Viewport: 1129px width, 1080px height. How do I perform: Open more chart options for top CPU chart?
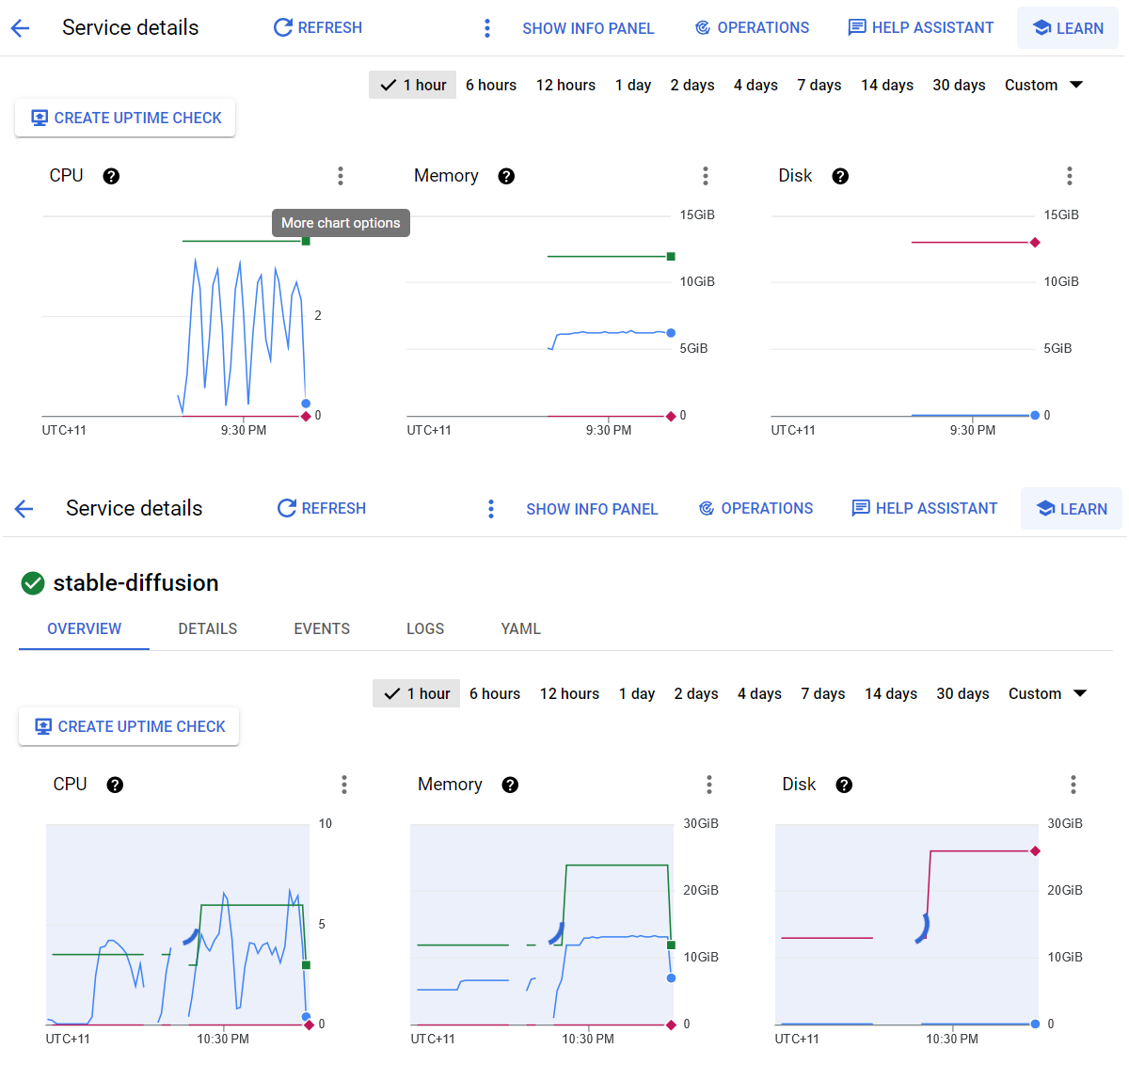341,176
